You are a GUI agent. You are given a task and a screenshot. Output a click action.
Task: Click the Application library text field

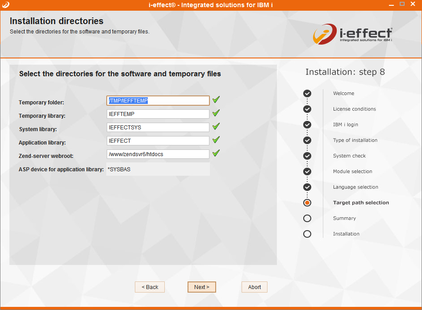[158, 141]
